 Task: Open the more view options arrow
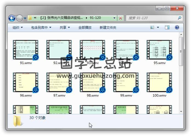[158, 27]
